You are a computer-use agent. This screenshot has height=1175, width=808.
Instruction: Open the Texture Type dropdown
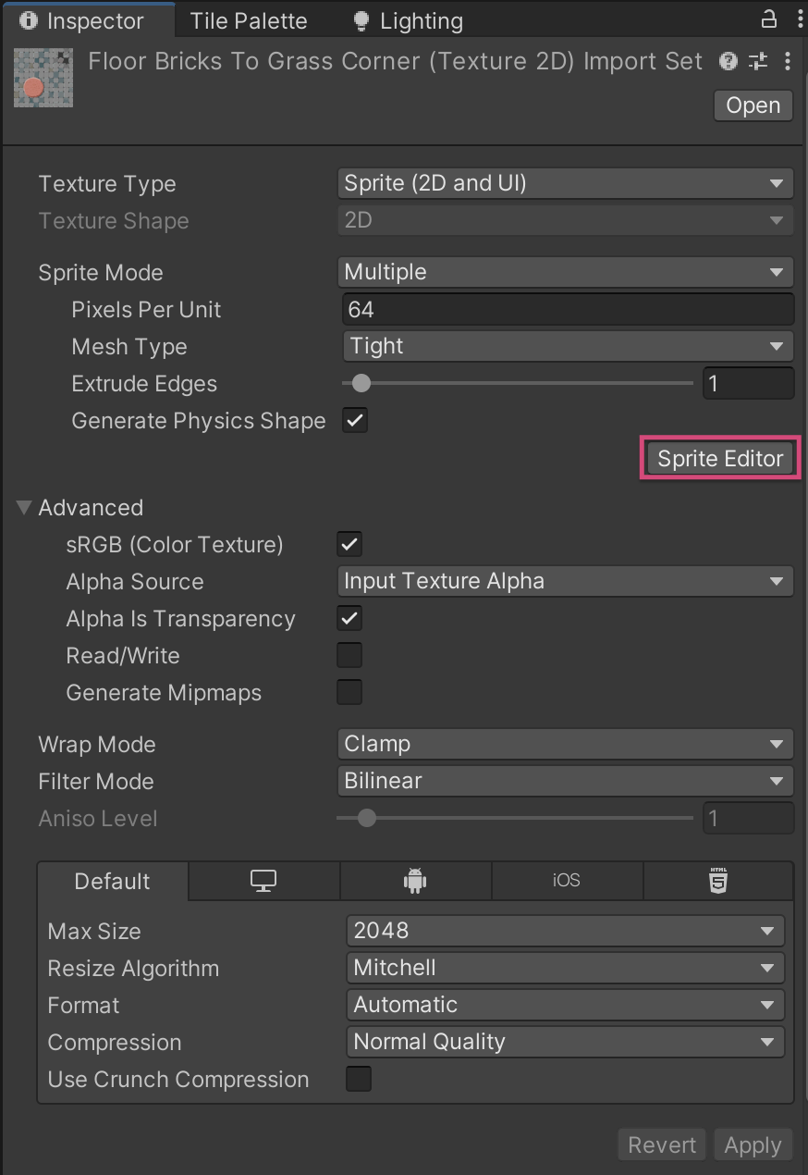point(564,183)
